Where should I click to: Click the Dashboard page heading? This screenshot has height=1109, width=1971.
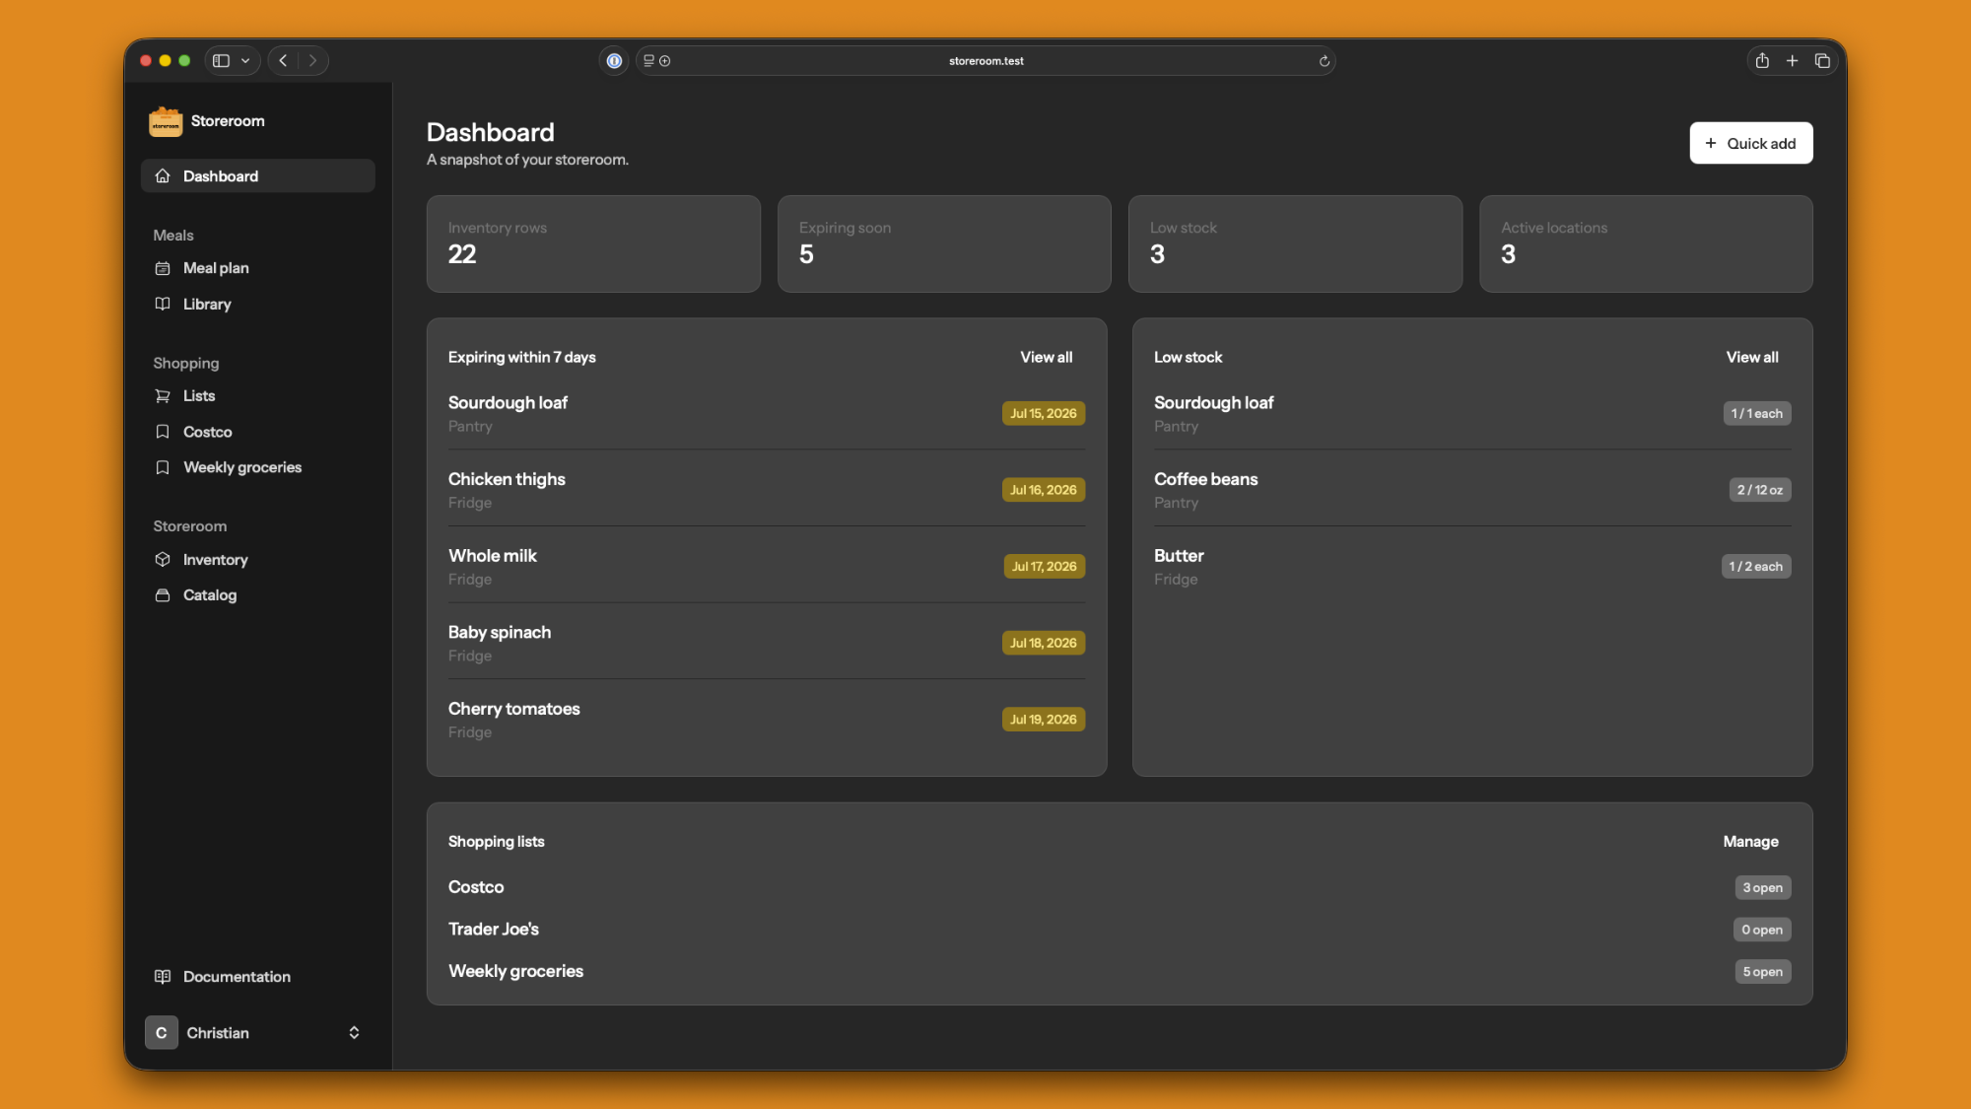pos(490,132)
